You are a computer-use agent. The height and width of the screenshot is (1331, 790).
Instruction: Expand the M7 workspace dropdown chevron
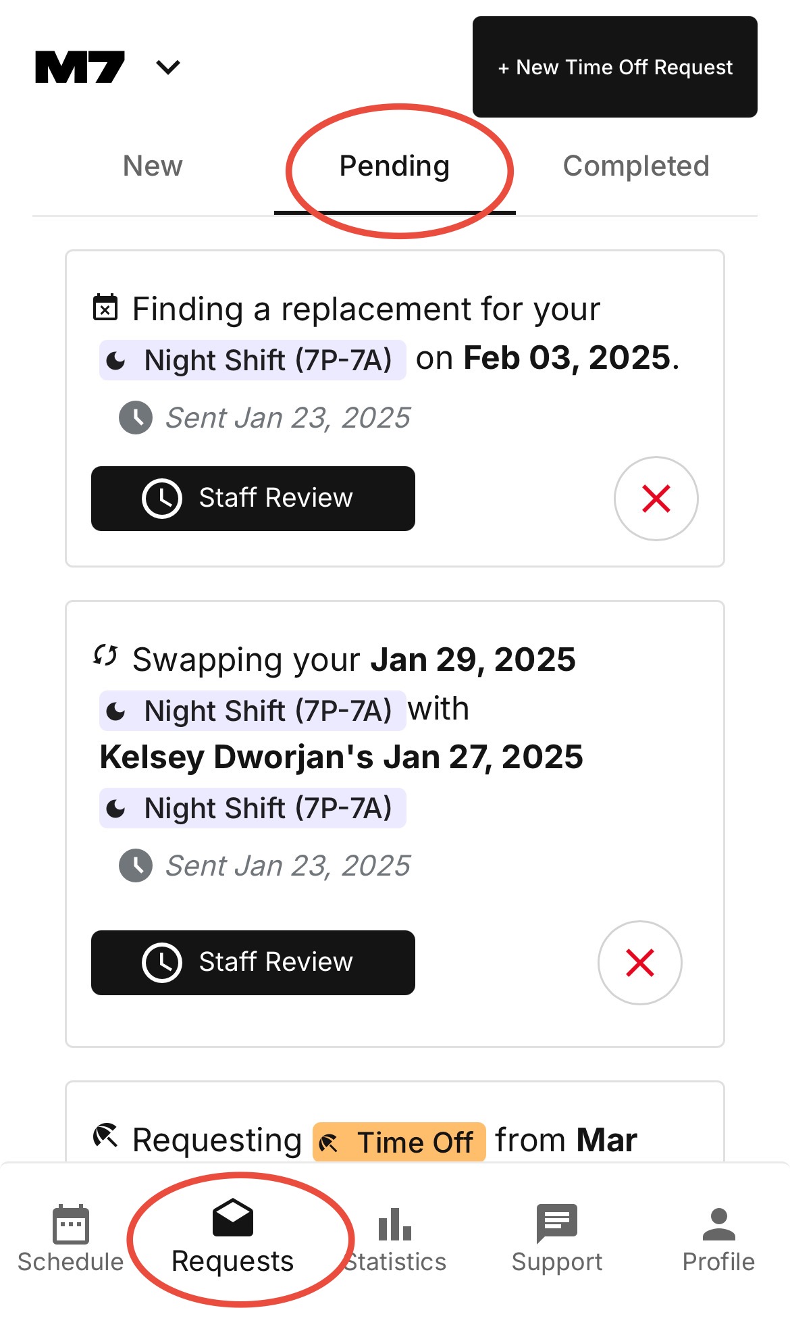(x=167, y=68)
